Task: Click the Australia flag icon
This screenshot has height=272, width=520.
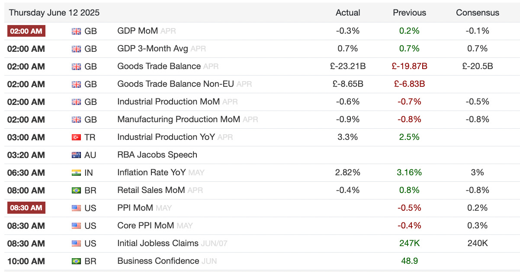Action: click(x=76, y=155)
